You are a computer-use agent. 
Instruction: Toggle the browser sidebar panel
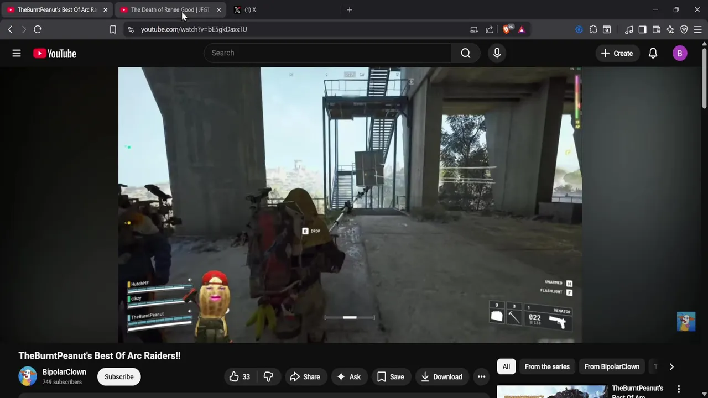pos(642,29)
